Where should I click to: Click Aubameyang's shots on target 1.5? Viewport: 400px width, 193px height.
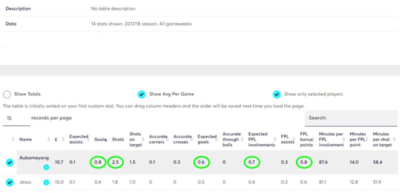tap(132, 162)
